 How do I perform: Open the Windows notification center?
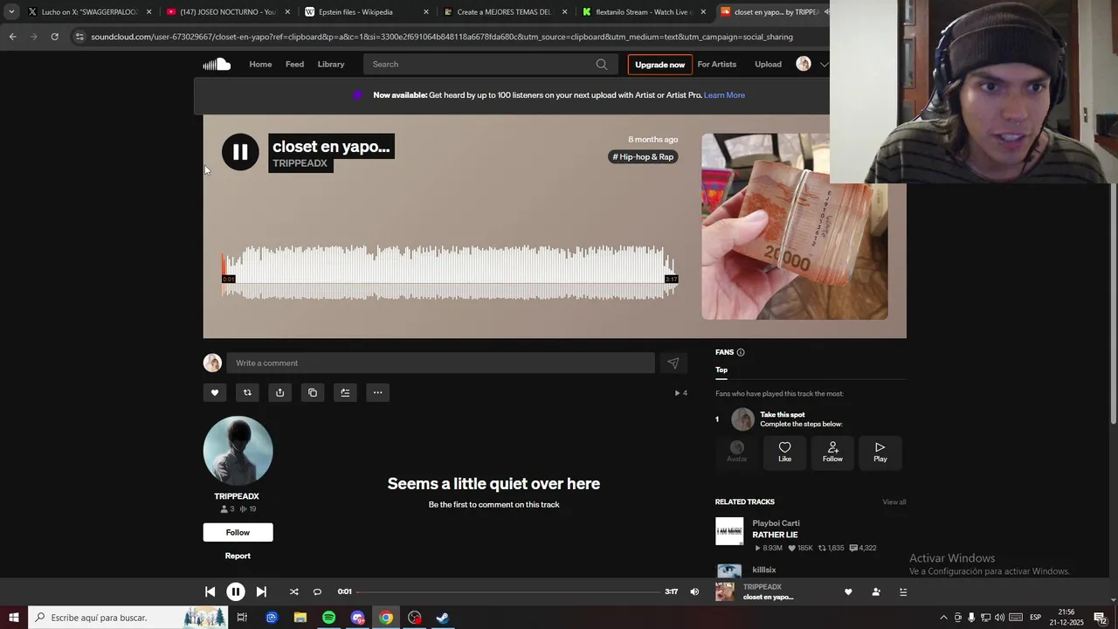coord(1101,618)
